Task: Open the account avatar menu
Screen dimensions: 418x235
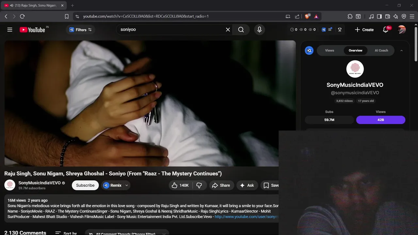Action: 402,30
